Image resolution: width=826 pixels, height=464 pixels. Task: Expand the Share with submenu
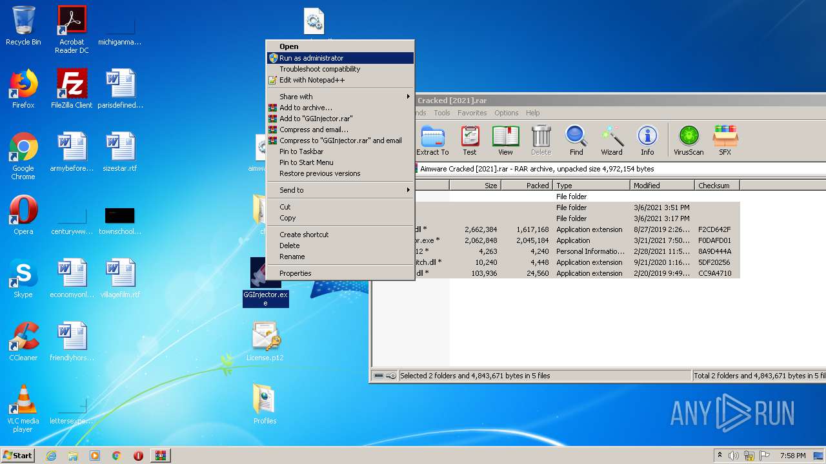click(x=340, y=97)
